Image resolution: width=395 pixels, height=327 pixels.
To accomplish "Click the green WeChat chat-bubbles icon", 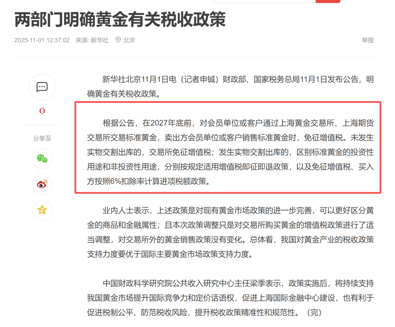I will (42, 159).
